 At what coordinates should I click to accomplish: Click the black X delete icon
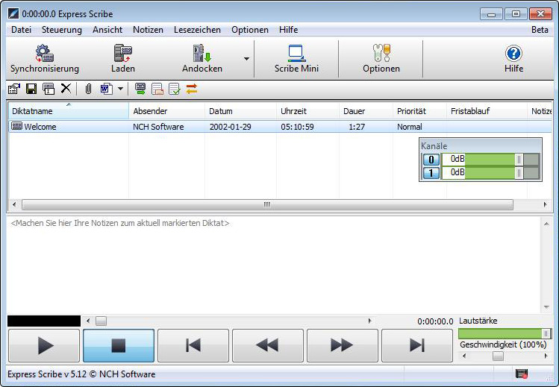pos(66,88)
